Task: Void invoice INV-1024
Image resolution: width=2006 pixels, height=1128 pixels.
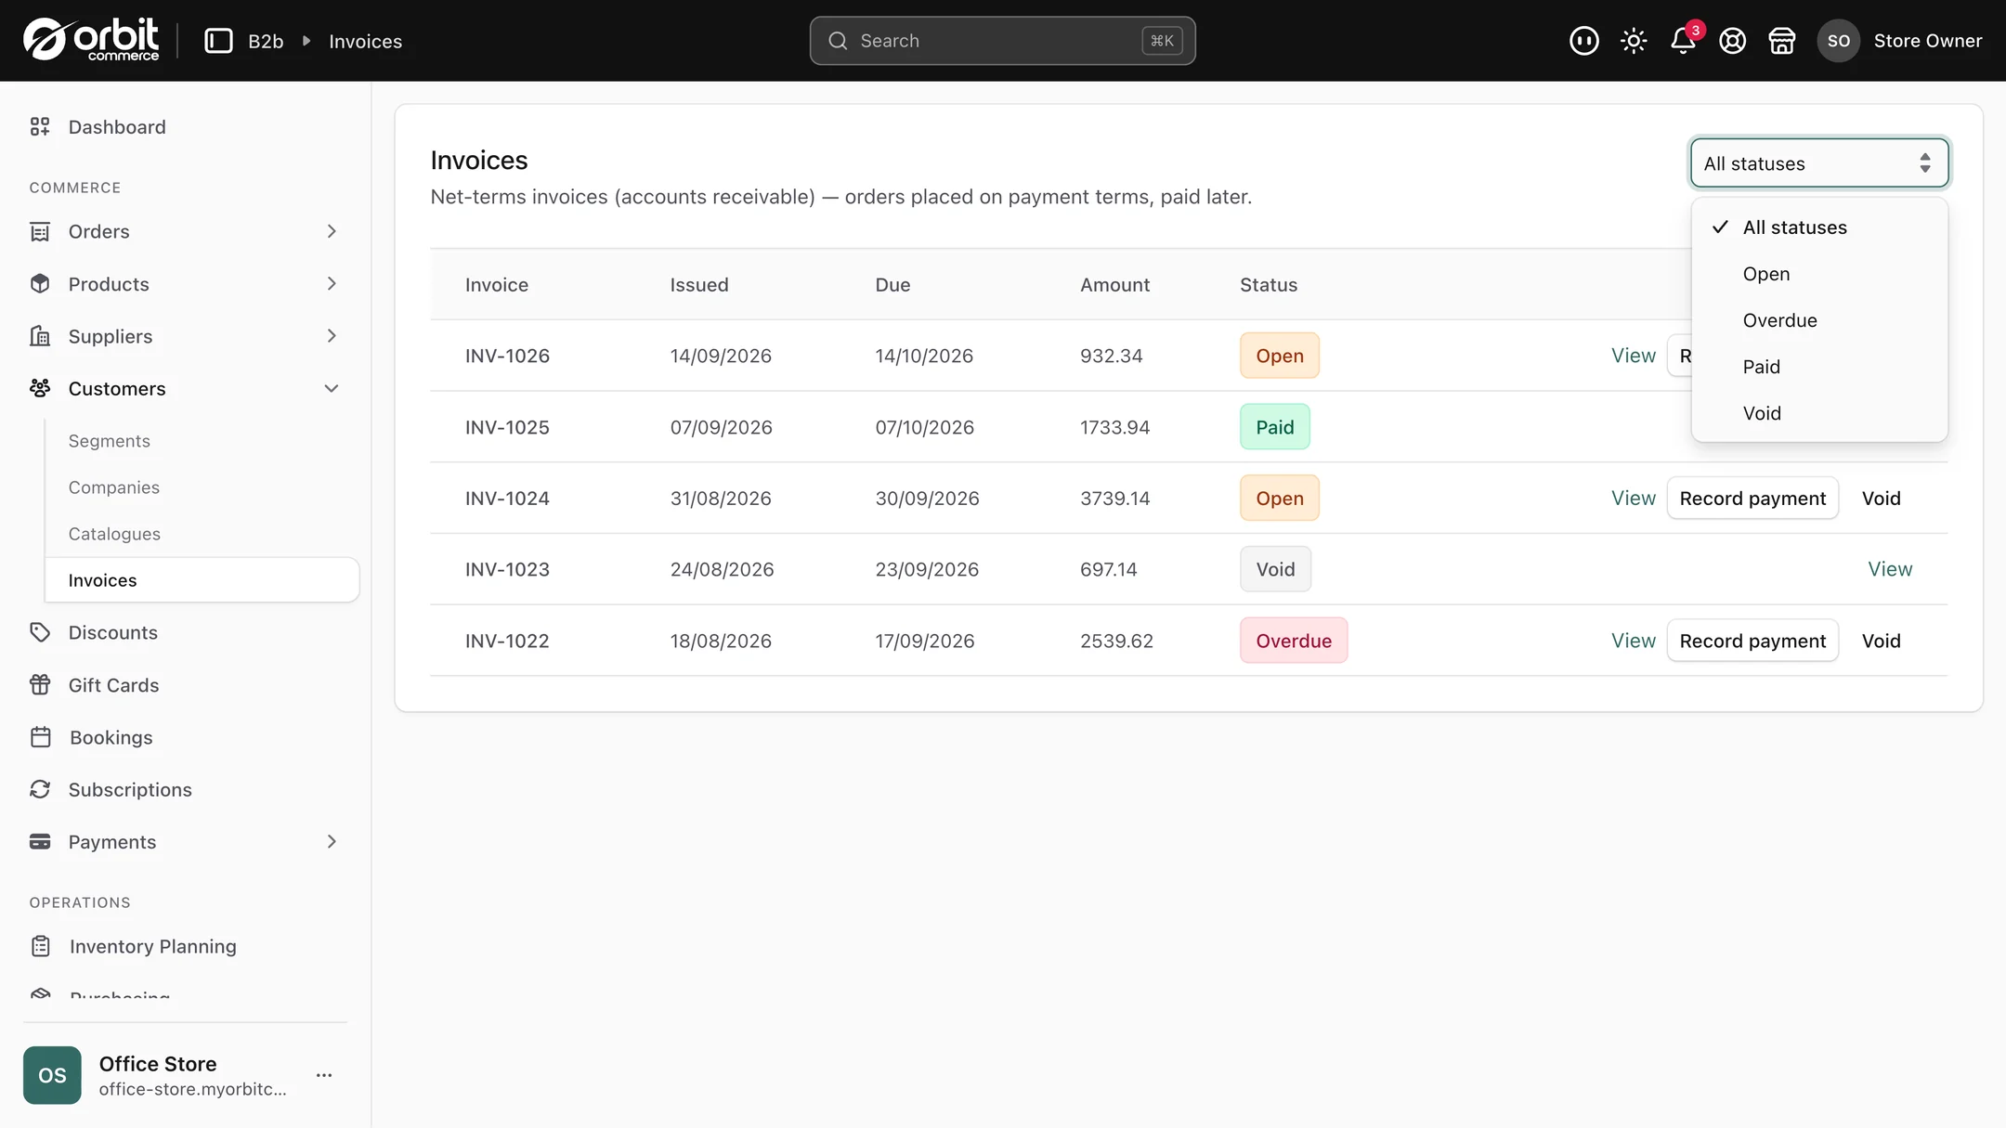Action: tap(1881, 499)
